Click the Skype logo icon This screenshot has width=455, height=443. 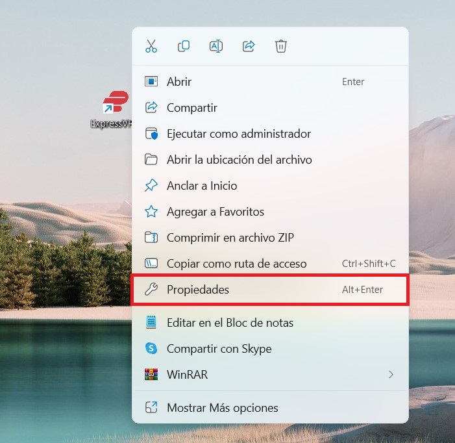151,348
